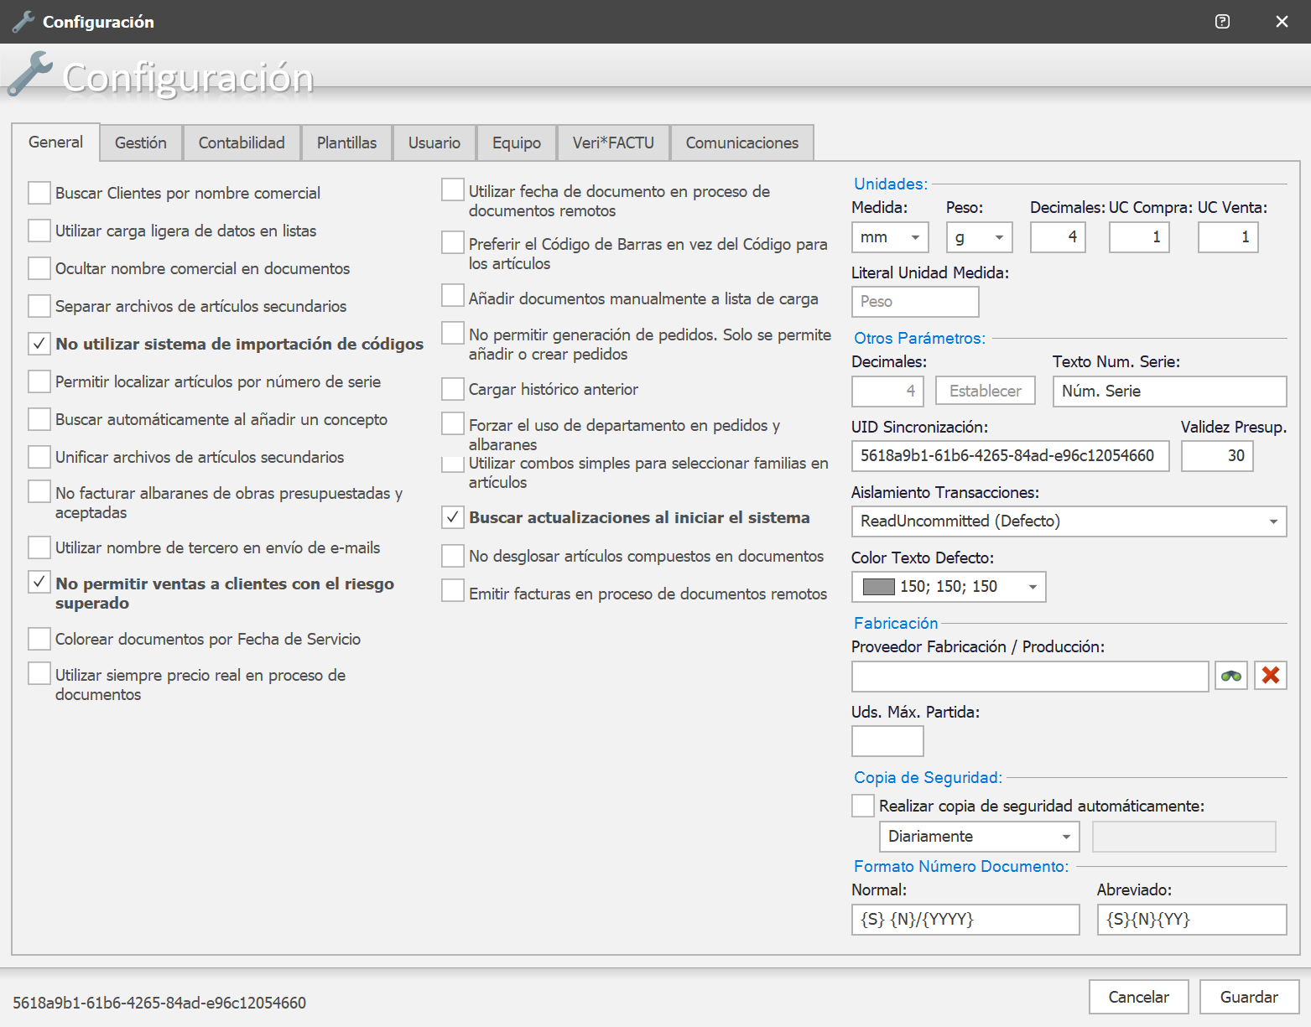Click the UID Sincronización input field
The height and width of the screenshot is (1027, 1311).
pyautogui.click(x=1011, y=456)
